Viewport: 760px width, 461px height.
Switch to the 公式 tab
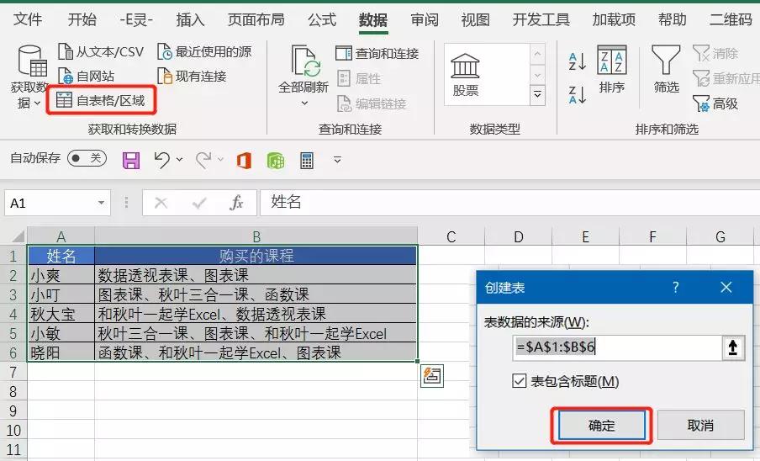pos(322,19)
